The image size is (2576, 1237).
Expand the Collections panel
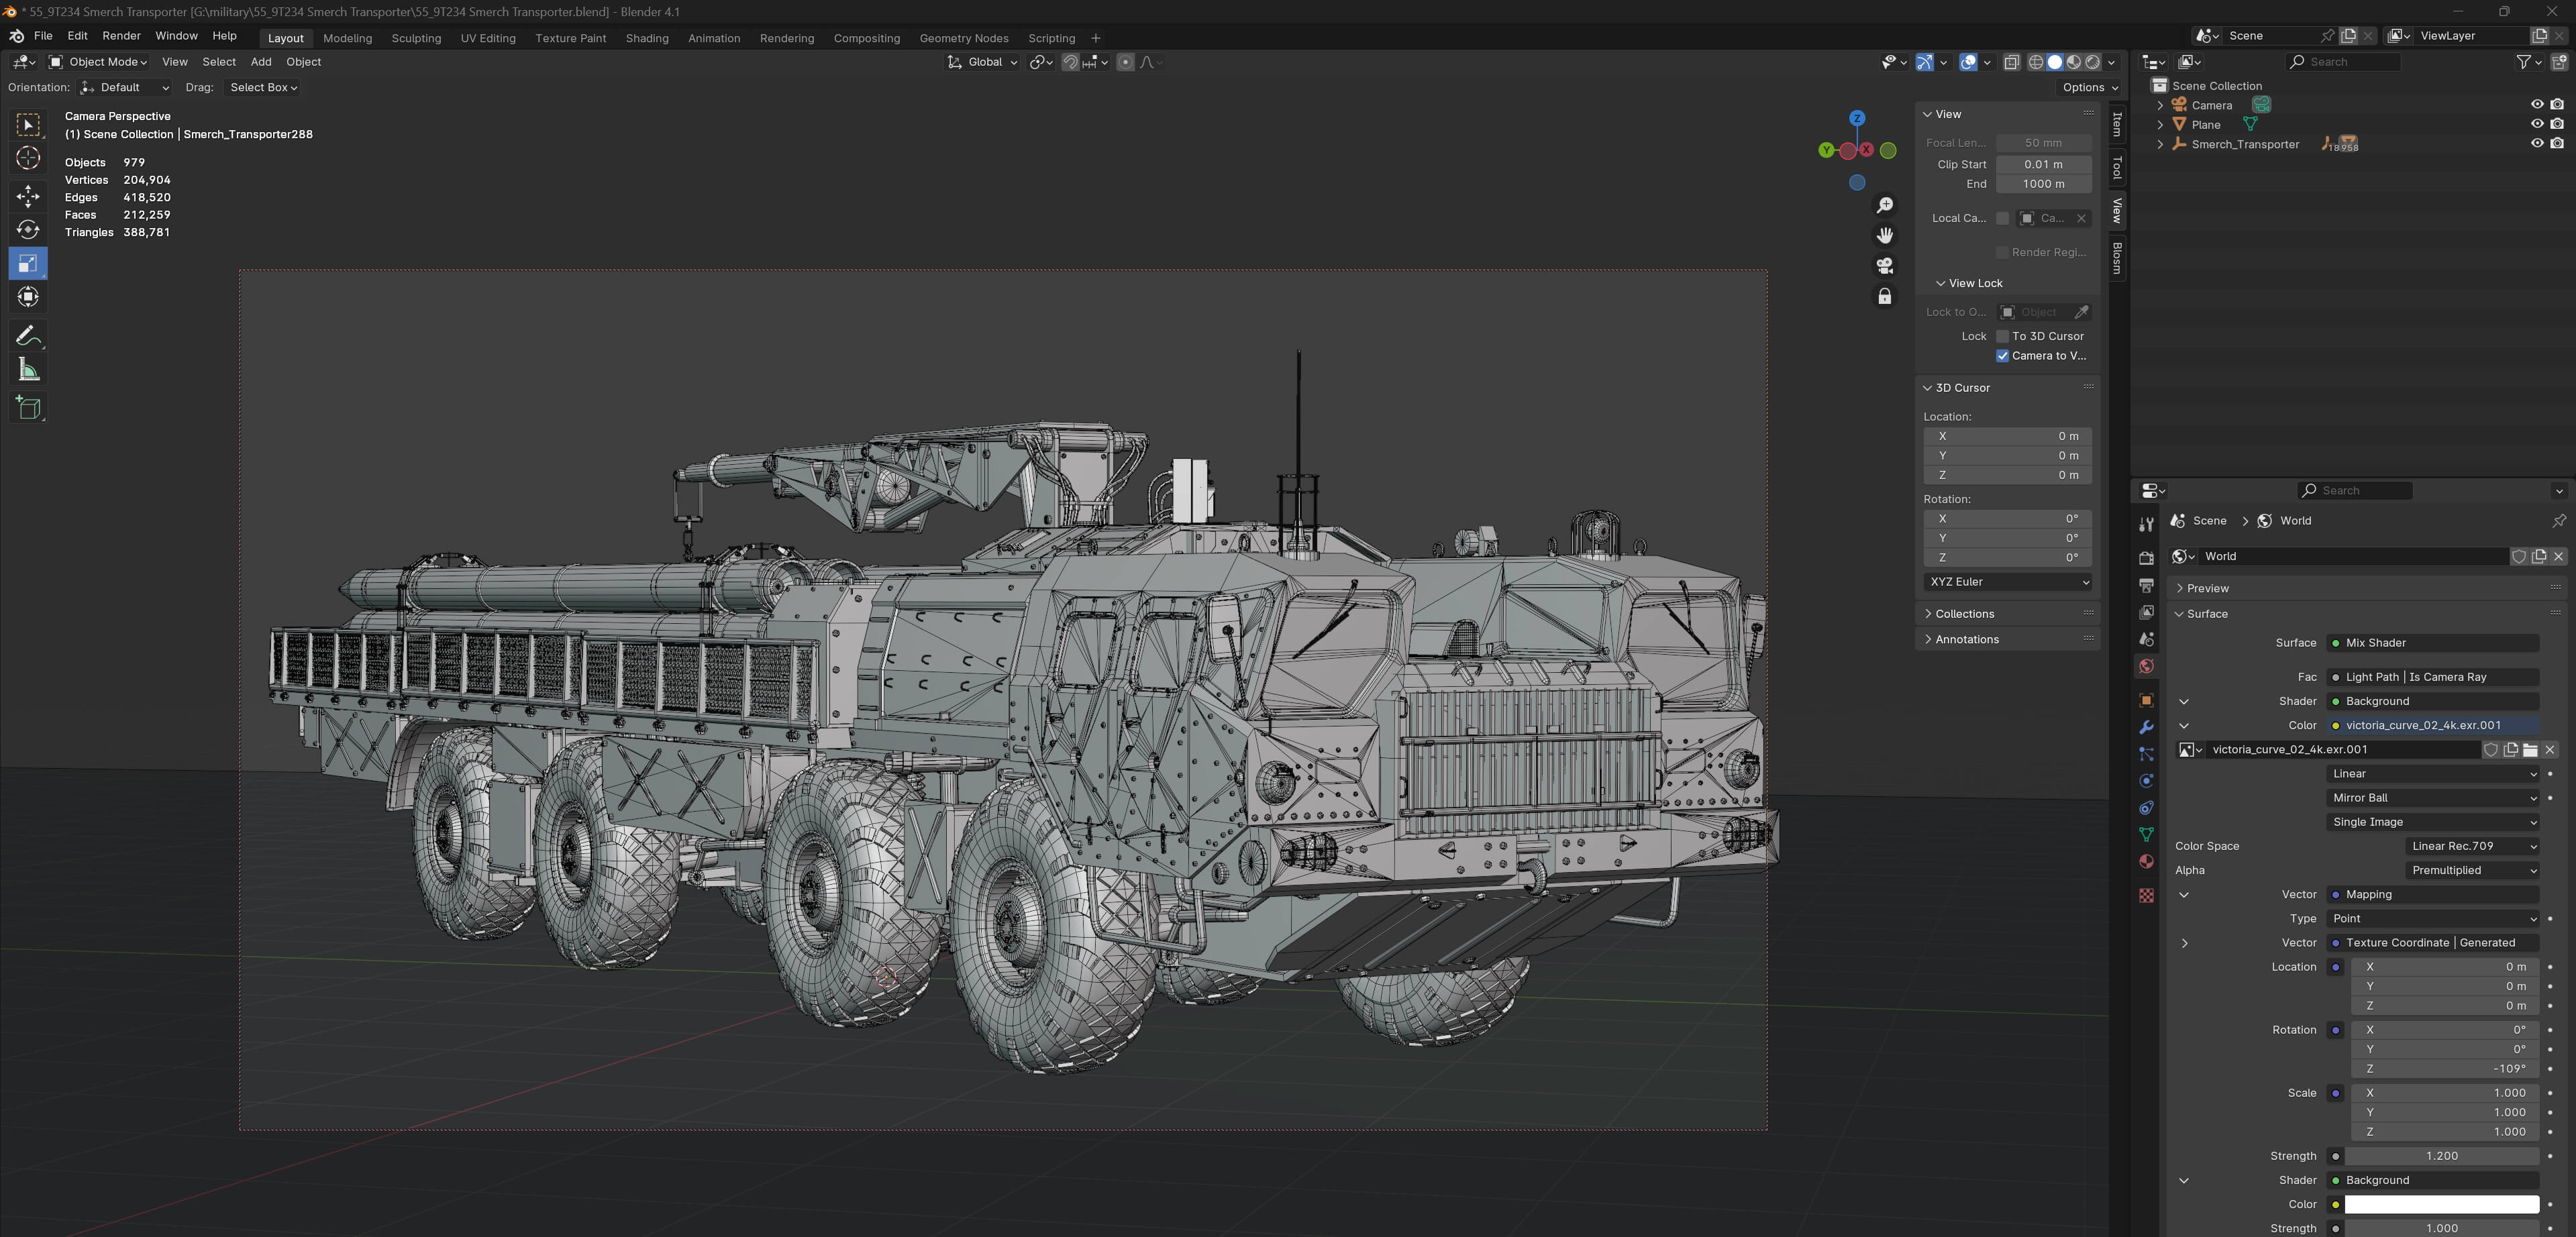click(1964, 614)
